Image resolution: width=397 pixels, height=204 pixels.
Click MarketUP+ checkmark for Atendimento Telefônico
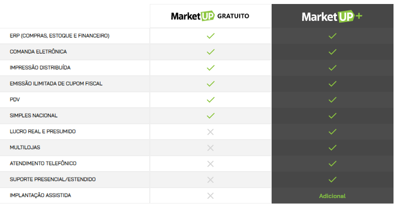pos(332,164)
